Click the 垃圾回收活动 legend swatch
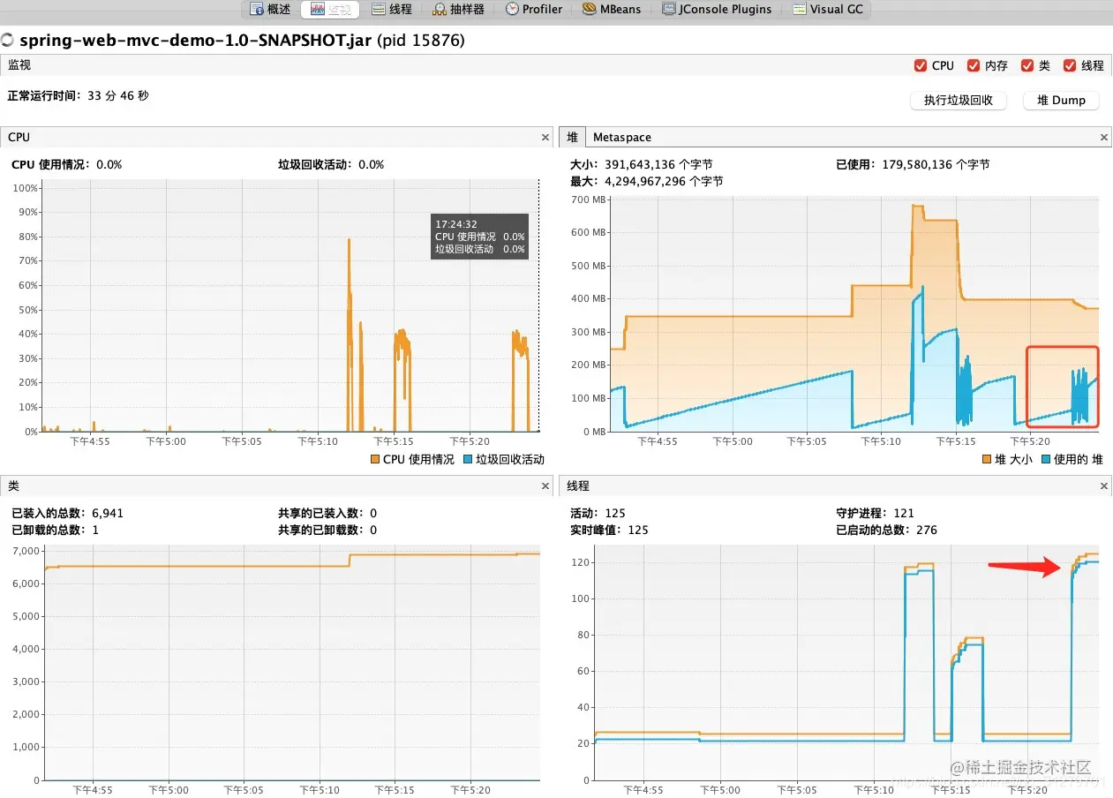 pyautogui.click(x=468, y=459)
